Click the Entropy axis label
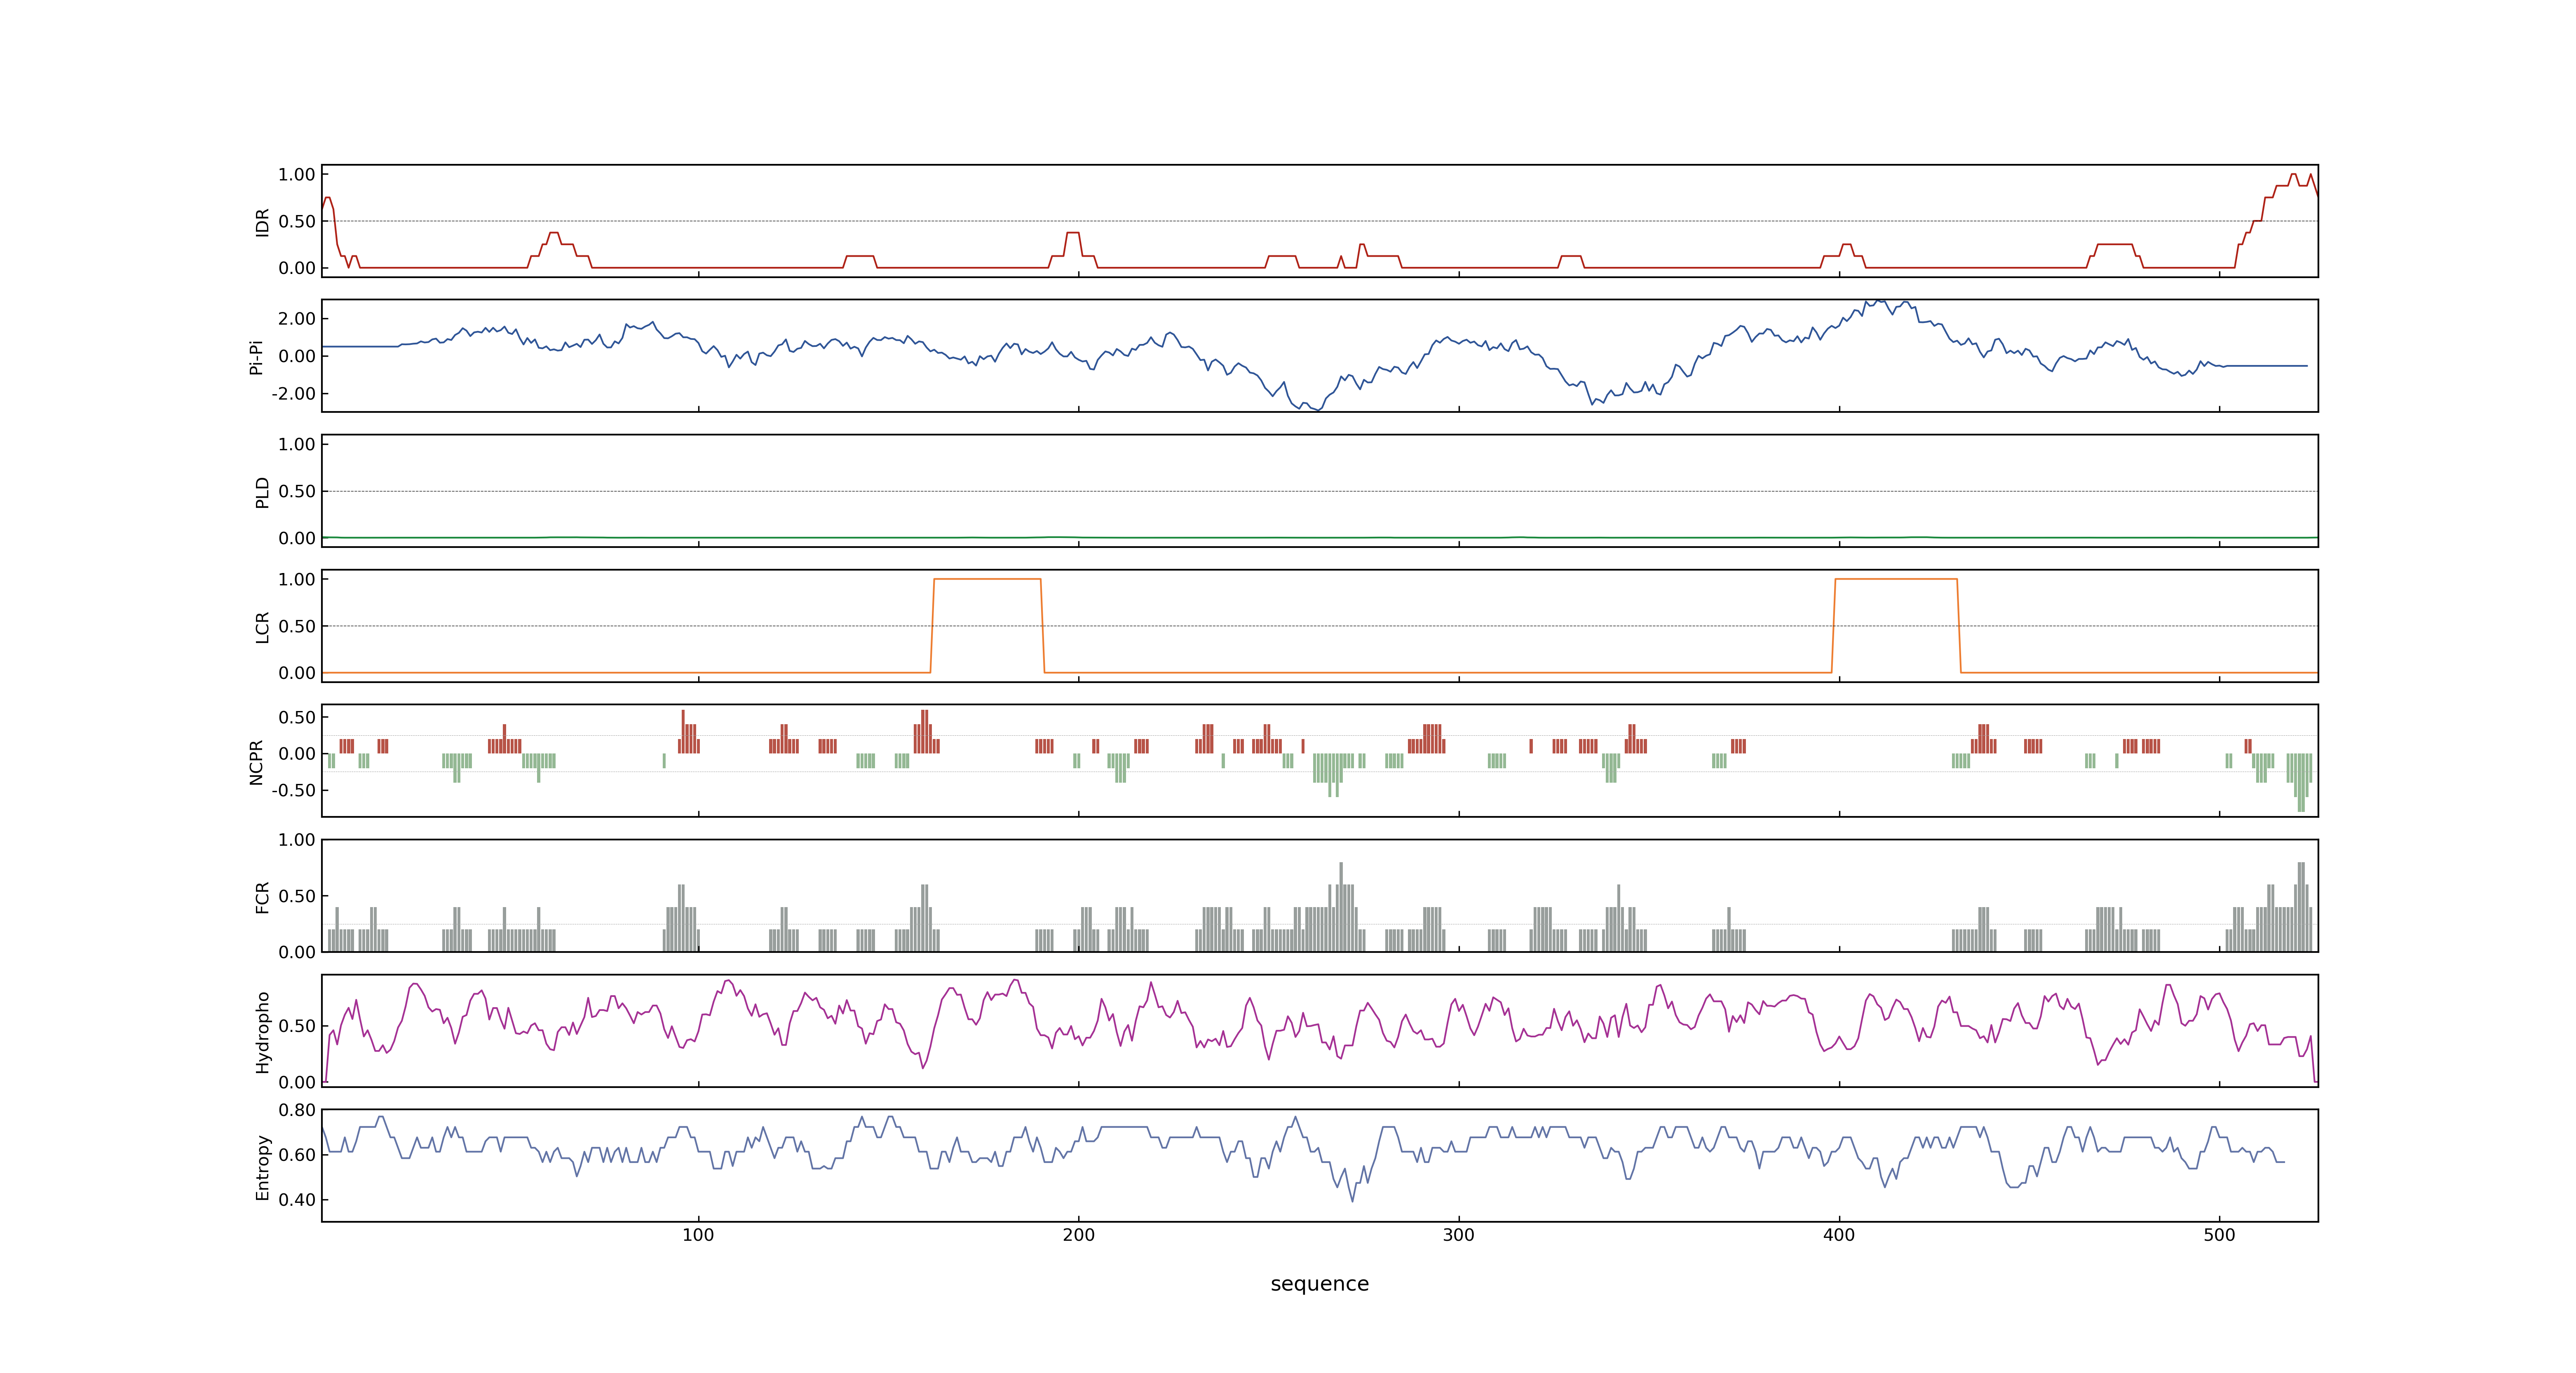Viewport: 2576px width, 1373px height. pos(262,1167)
